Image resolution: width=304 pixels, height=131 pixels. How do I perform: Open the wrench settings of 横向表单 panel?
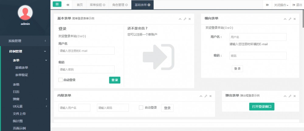tap(290, 19)
